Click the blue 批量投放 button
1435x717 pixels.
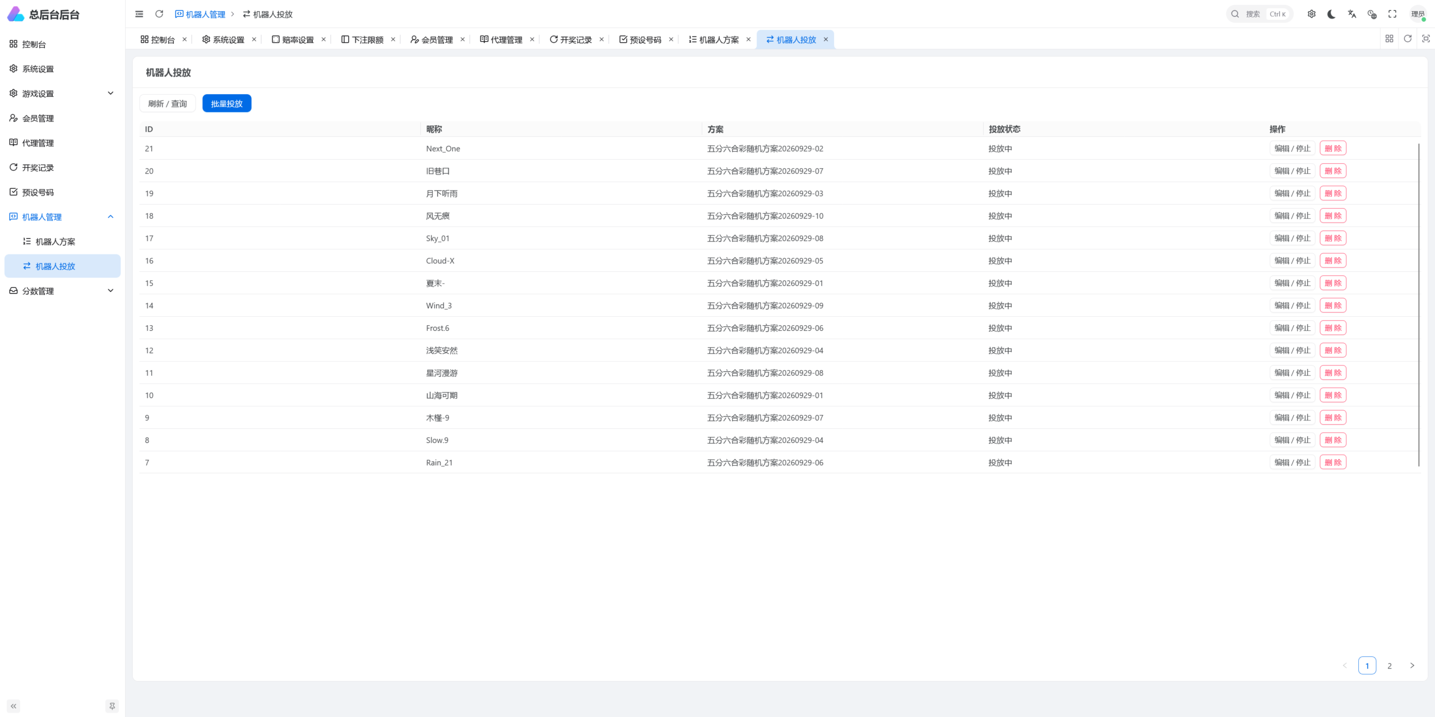226,104
